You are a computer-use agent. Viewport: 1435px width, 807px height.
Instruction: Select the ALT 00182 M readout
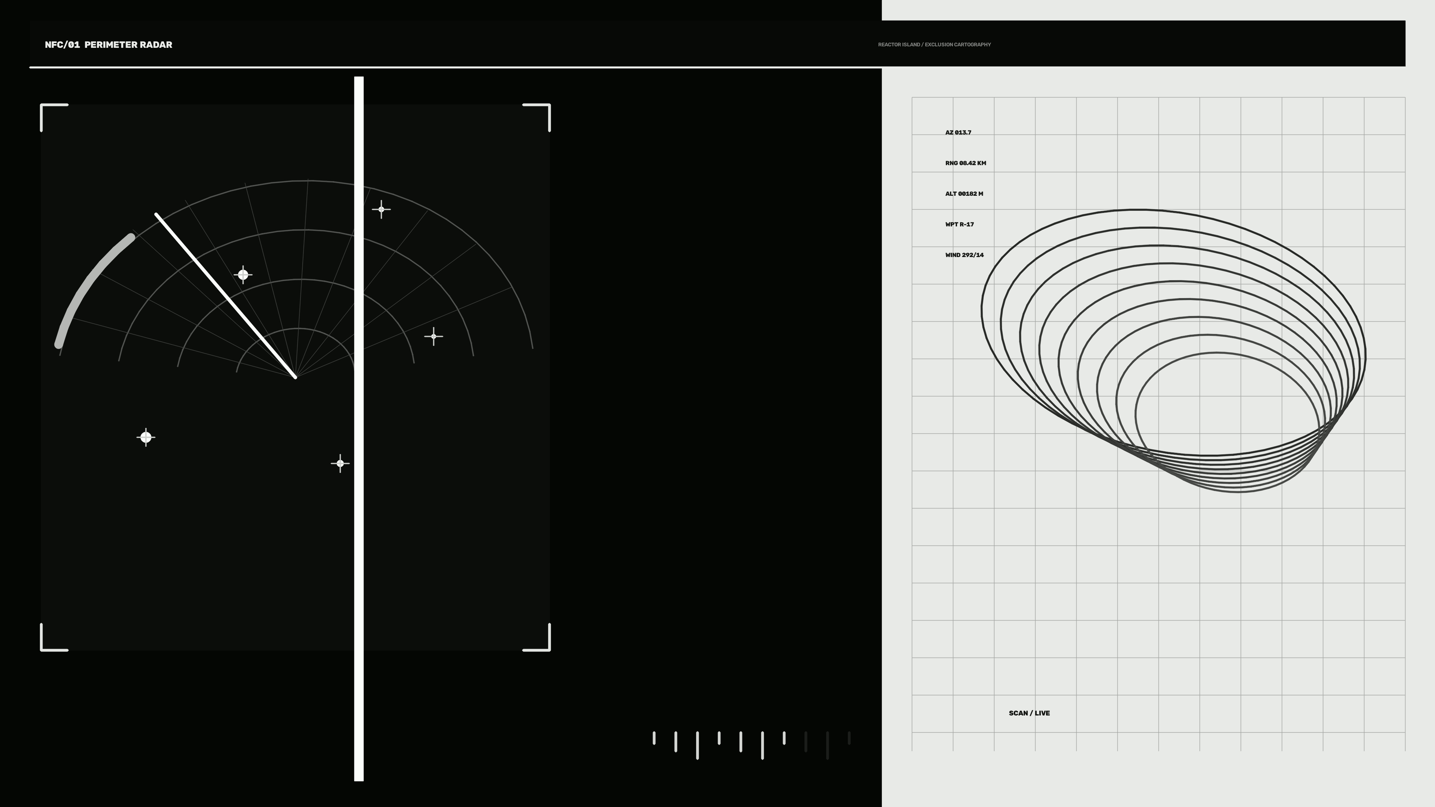tap(964, 194)
